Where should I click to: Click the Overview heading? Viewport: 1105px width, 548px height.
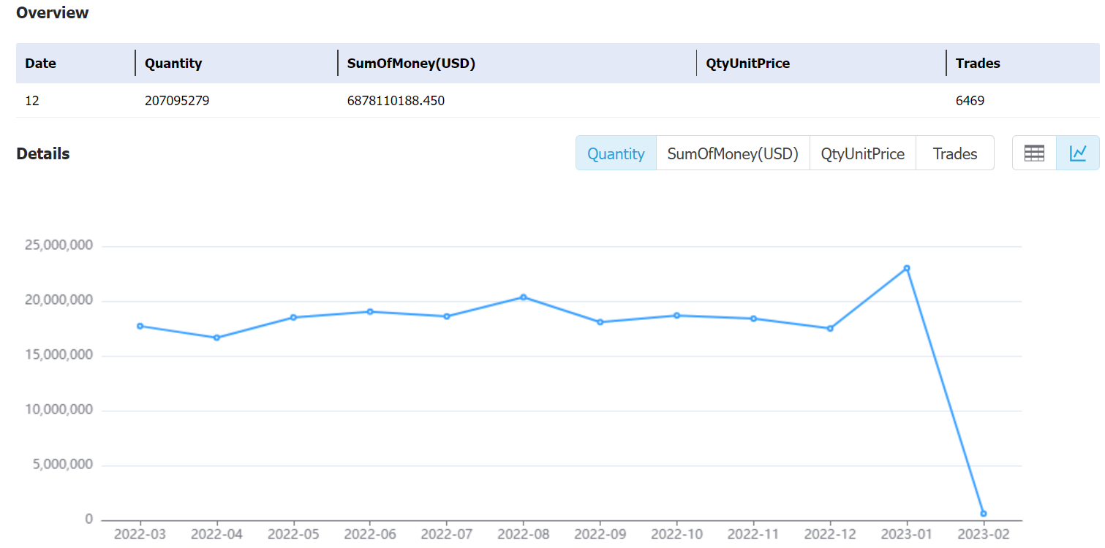coord(53,12)
